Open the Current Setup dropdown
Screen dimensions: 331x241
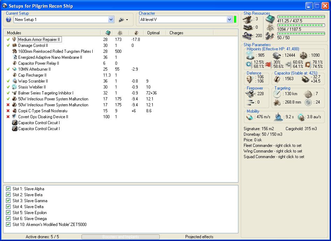[x=111, y=20]
